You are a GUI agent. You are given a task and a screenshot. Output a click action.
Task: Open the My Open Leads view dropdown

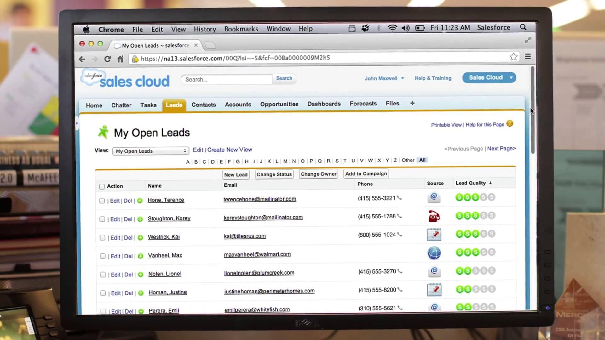[x=151, y=151]
